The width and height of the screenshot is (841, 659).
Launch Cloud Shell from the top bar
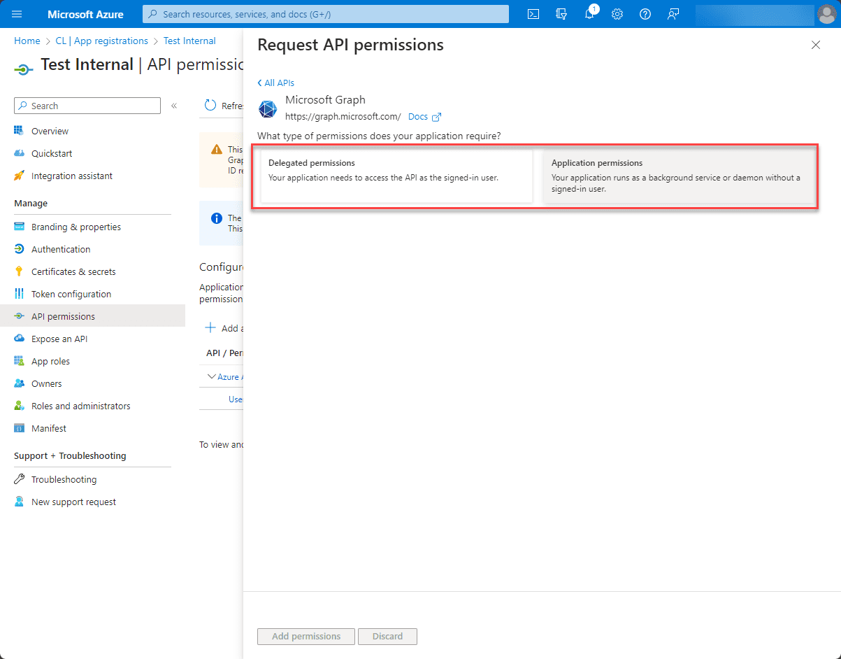click(x=533, y=14)
